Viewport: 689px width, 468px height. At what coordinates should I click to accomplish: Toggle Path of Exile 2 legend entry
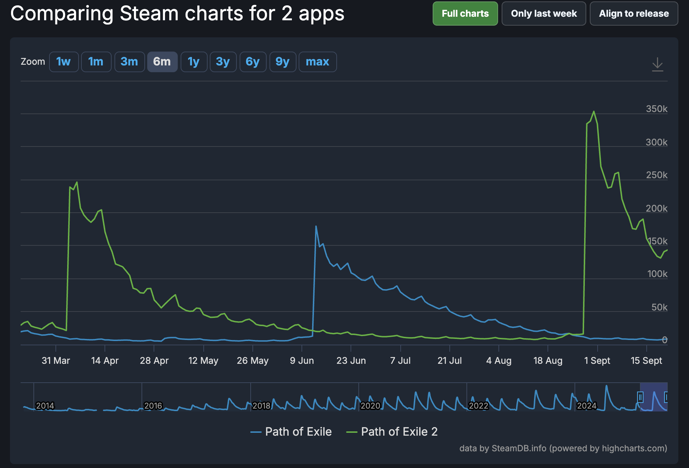392,432
